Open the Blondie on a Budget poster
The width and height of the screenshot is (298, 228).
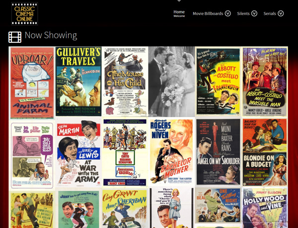pos(265,152)
